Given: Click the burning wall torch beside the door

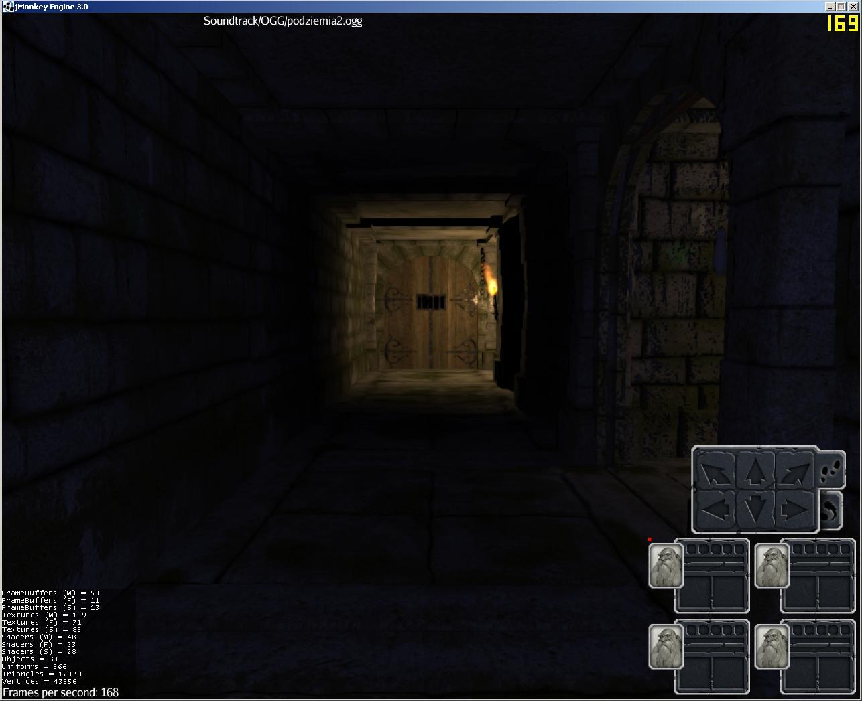Looking at the screenshot, I should (491, 285).
